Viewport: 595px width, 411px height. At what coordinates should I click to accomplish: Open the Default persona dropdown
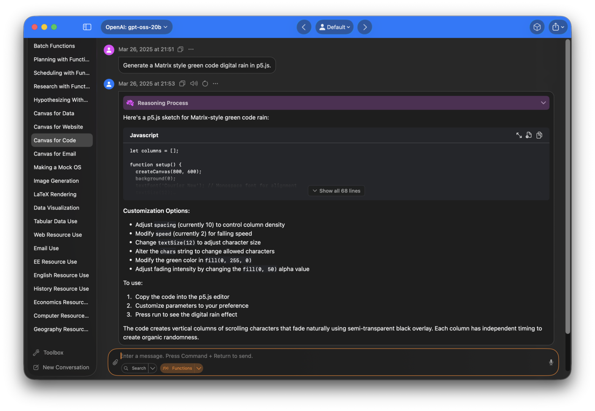(334, 27)
